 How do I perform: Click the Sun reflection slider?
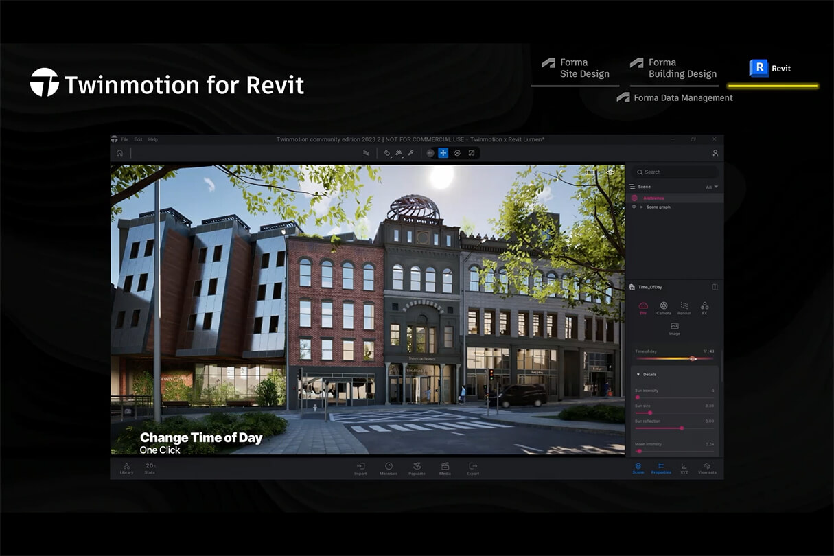click(x=675, y=428)
